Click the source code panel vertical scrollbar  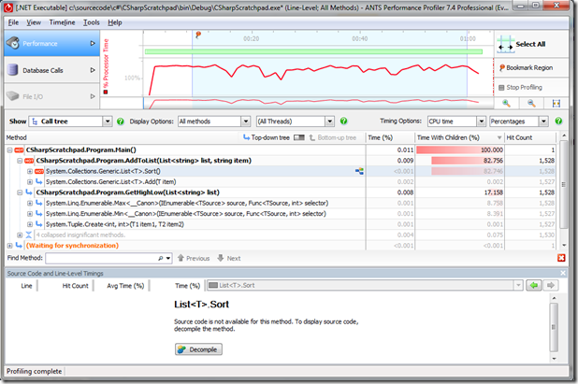(554, 328)
